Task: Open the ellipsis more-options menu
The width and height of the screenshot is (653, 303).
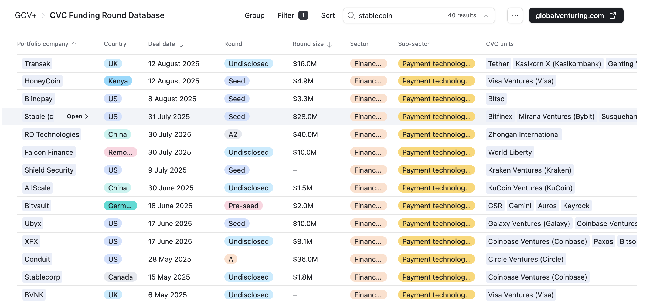Action: click(515, 15)
